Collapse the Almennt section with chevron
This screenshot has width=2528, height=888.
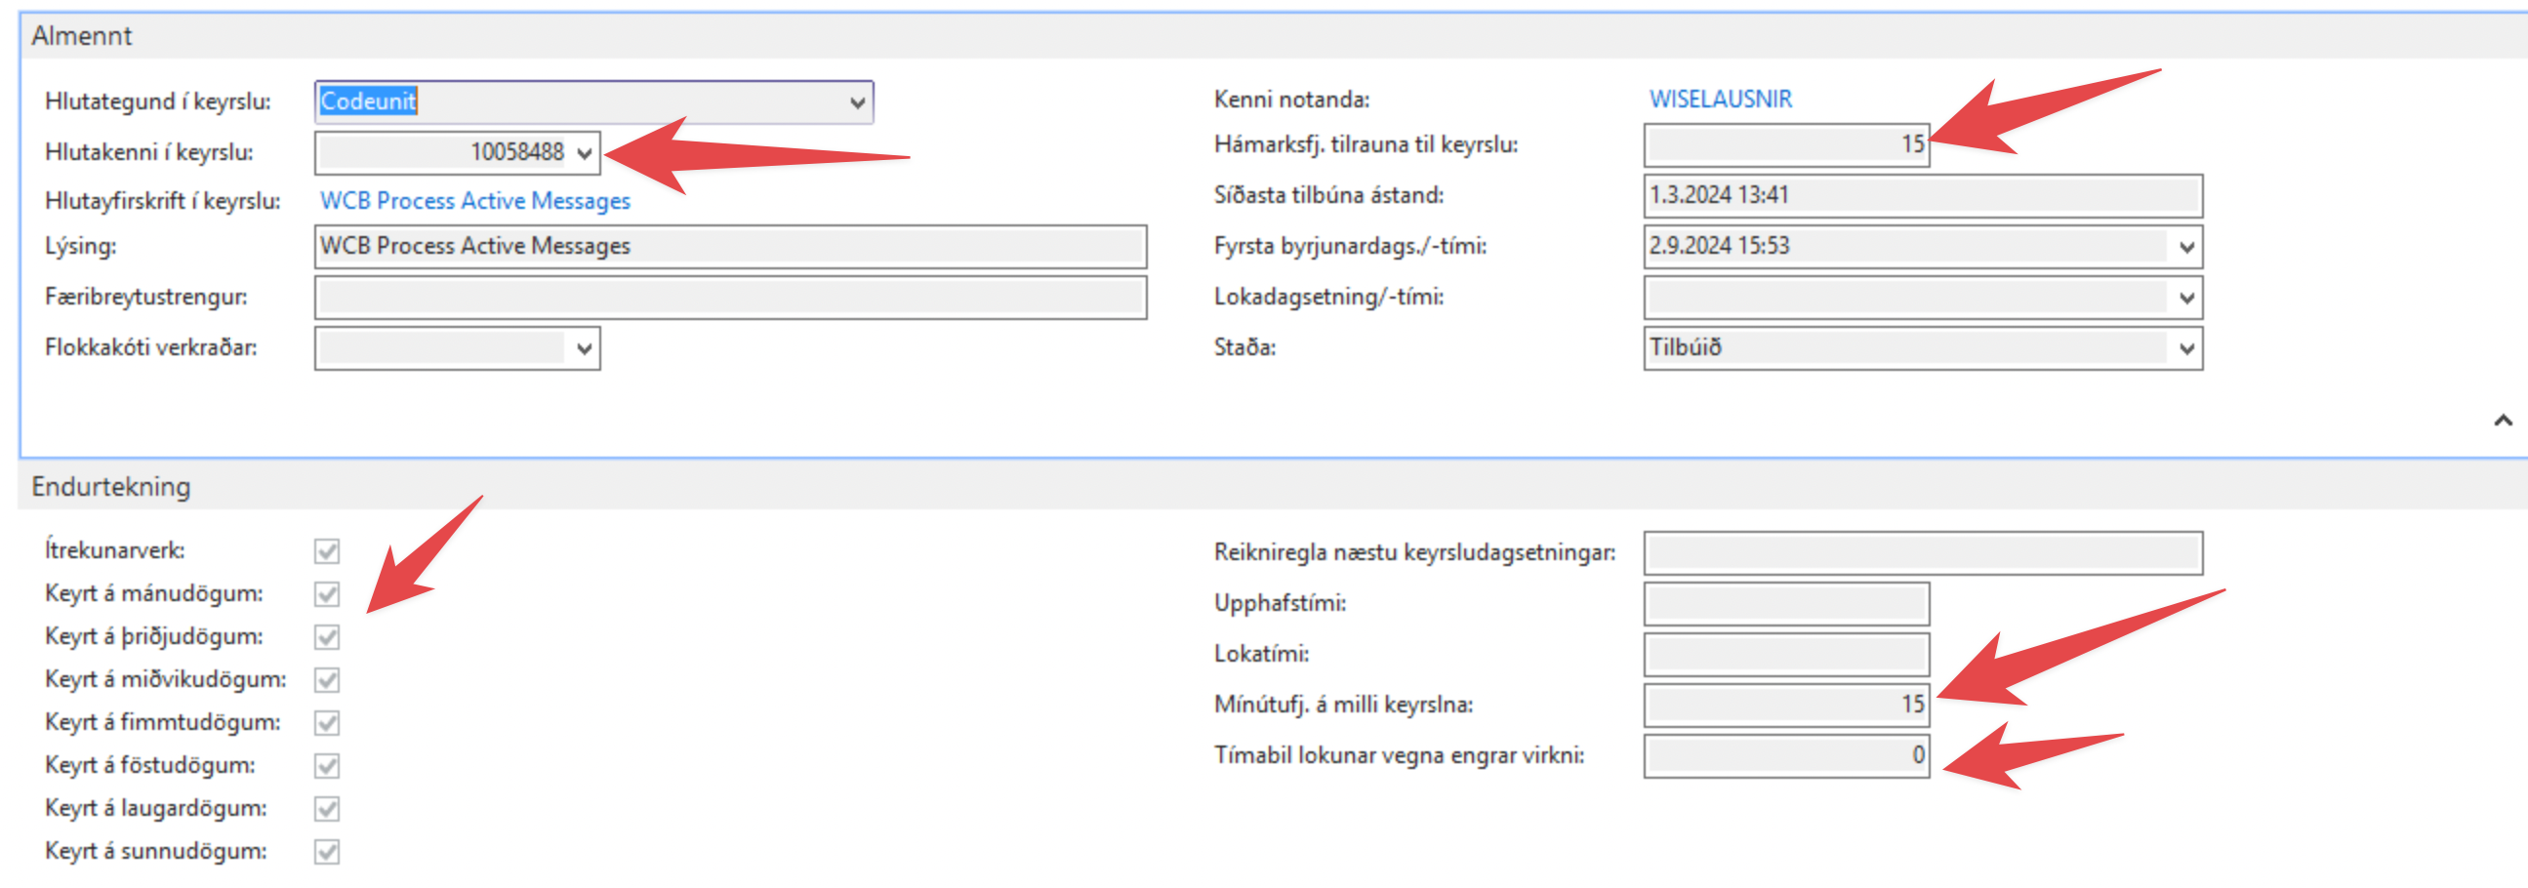2503,420
